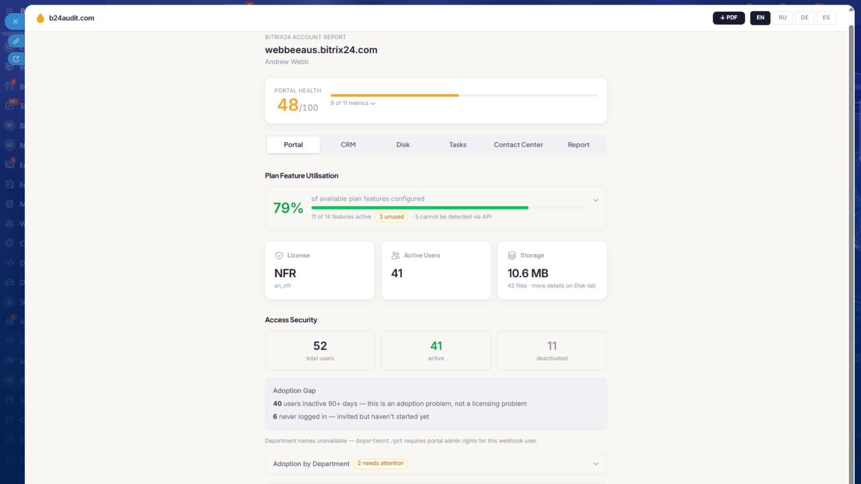
Task: Close the b24audit panel with the X button
Action: (16, 22)
